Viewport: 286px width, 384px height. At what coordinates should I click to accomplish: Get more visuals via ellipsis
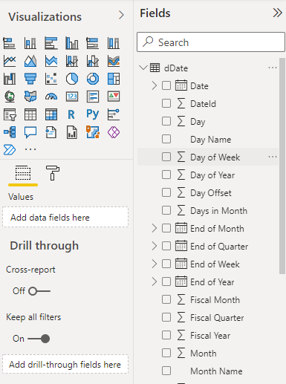coord(30,149)
